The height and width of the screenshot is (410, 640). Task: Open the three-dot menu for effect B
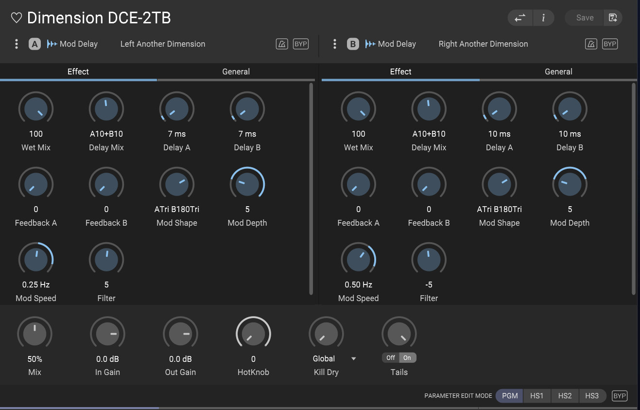pos(335,44)
